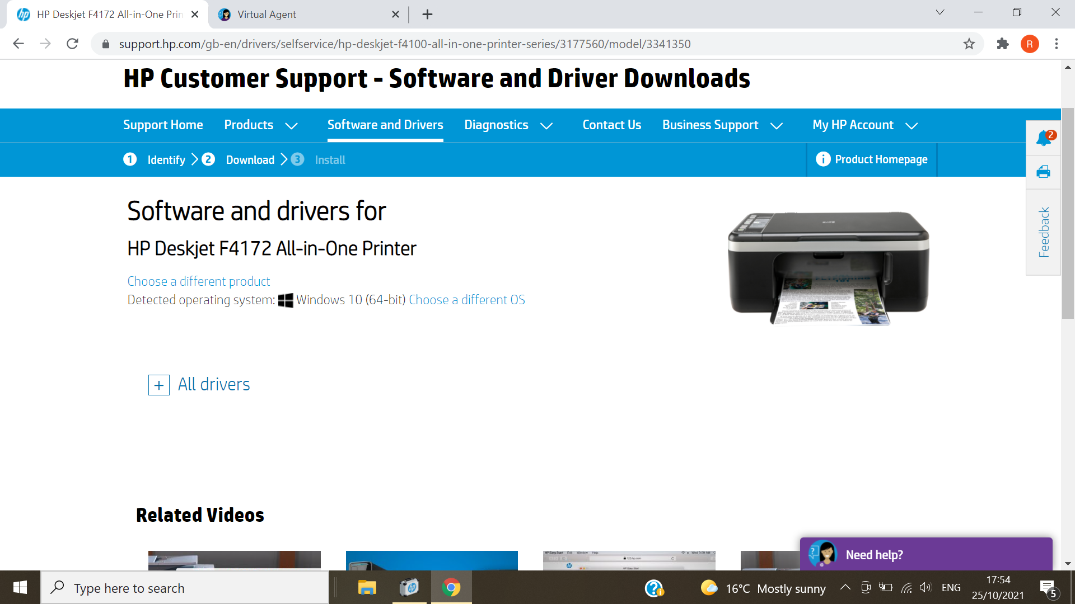Open Contact Us page
1075x604 pixels.
[611, 125]
